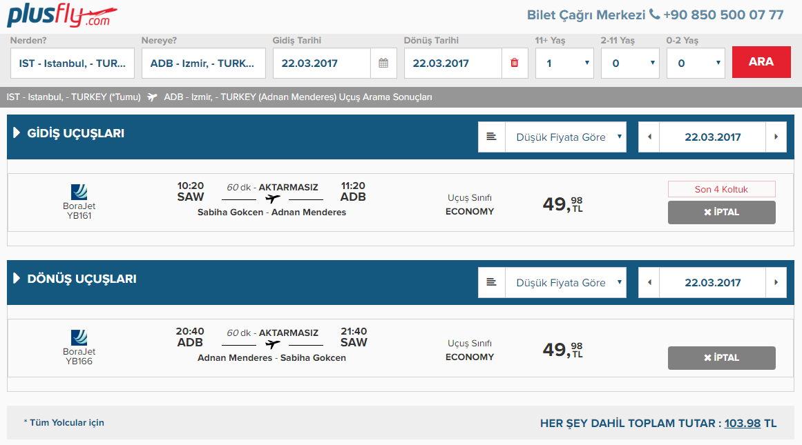Open the 2-11 Yaş passenger count dropdown
Screen dimensions: 802x445
[630, 63]
